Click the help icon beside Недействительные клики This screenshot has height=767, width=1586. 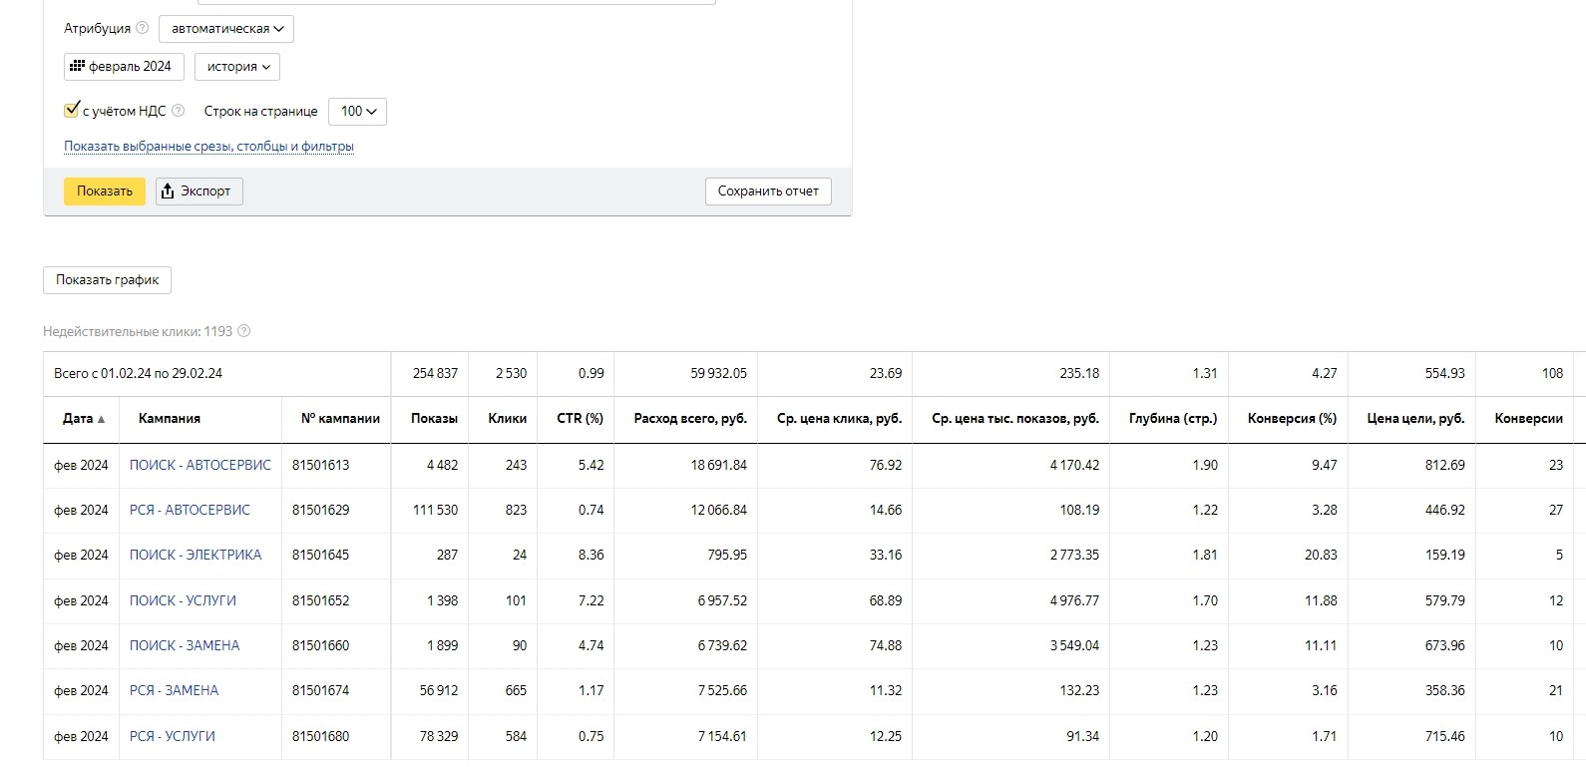pos(244,331)
